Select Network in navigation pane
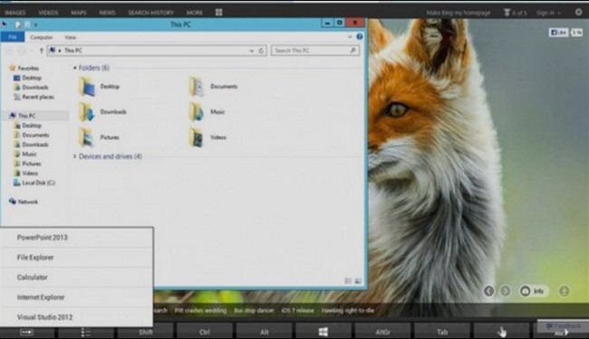Screen dimensions: 589x339 pyautogui.click(x=24, y=202)
